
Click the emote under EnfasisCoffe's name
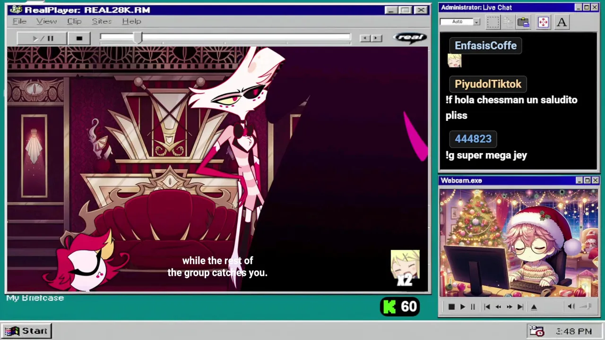[x=454, y=61]
